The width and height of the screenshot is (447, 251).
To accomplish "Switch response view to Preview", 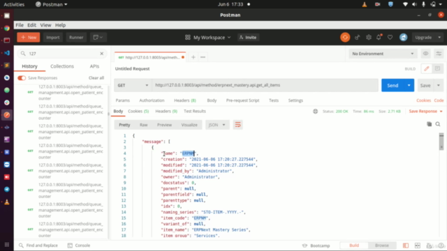I will (165, 125).
